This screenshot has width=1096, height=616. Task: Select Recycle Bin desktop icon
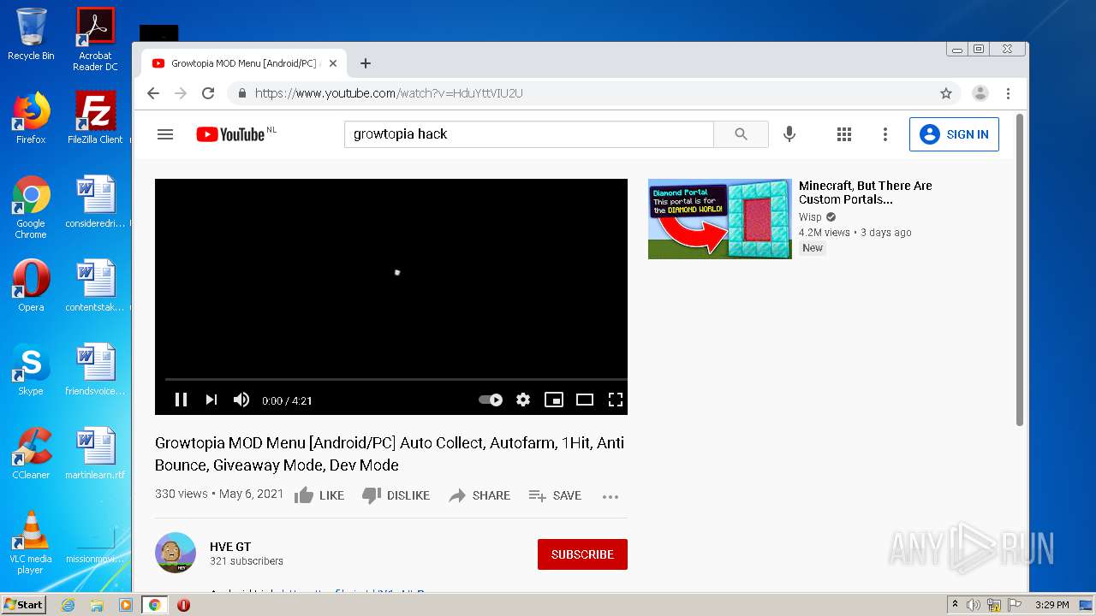point(31,34)
